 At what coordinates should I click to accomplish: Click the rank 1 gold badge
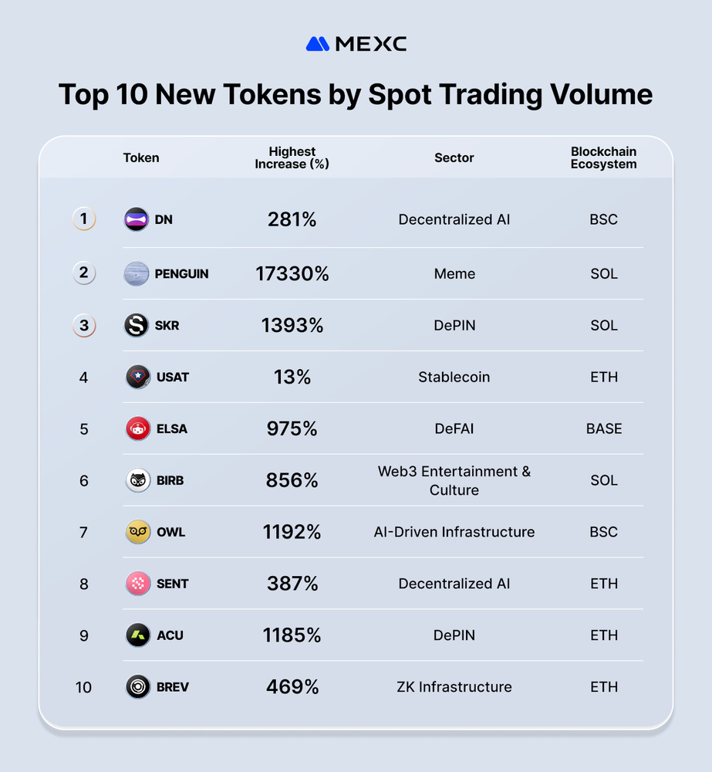click(84, 220)
